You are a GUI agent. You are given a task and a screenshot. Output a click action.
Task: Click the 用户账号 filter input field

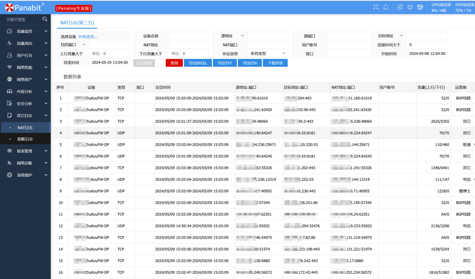[x=347, y=45]
